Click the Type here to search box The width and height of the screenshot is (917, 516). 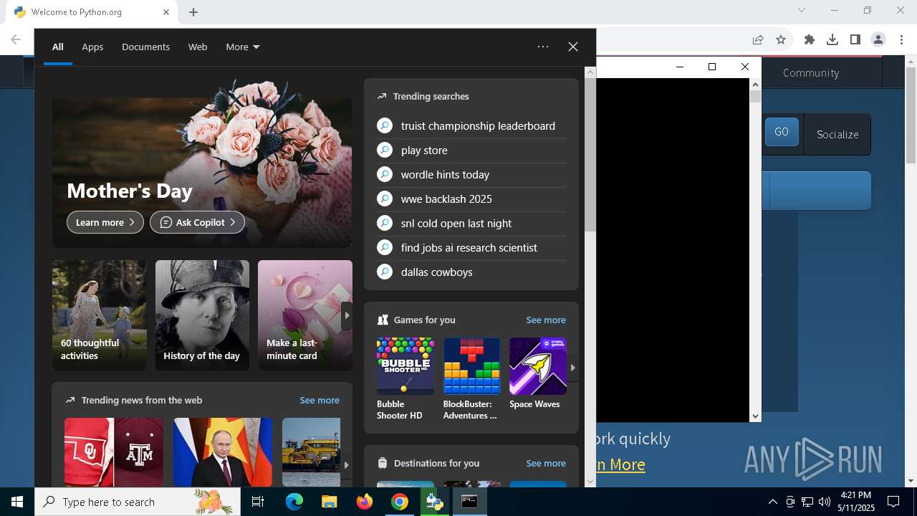point(138,502)
